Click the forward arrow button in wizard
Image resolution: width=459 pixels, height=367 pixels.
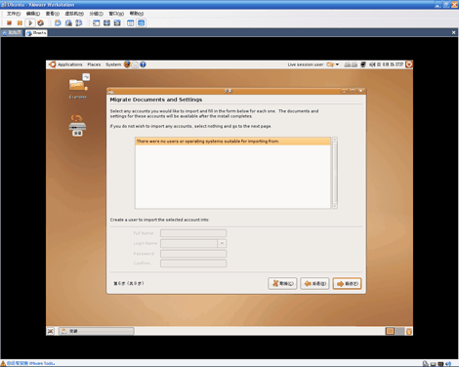347,284
